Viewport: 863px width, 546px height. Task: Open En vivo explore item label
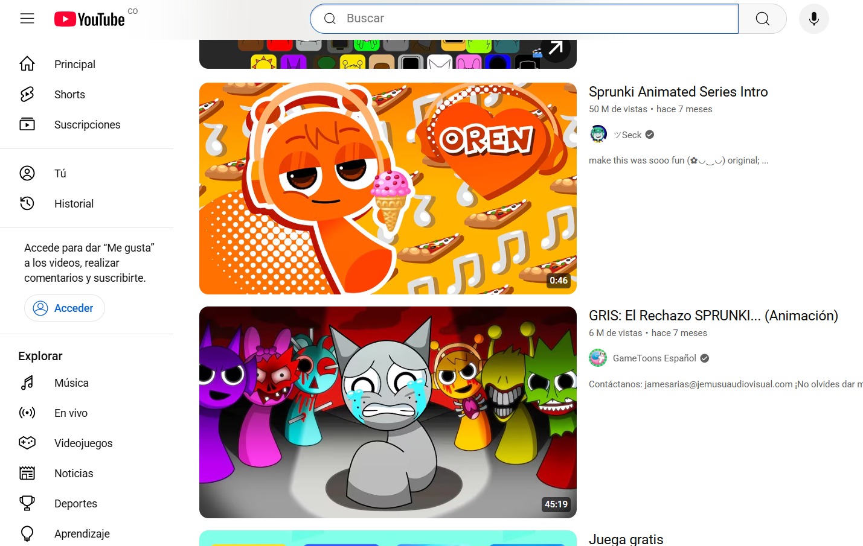pyautogui.click(x=71, y=413)
